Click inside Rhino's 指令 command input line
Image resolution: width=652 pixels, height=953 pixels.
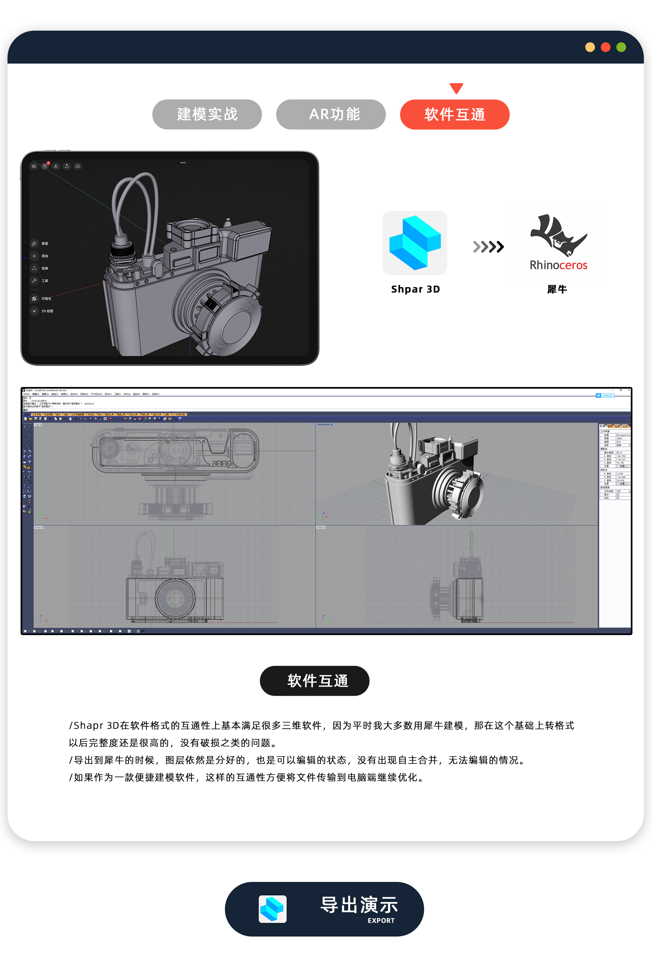pos(82,409)
